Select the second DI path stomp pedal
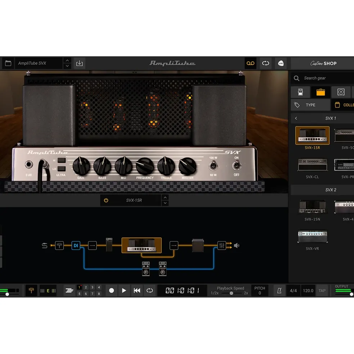354x354 pixels. pos(163,269)
